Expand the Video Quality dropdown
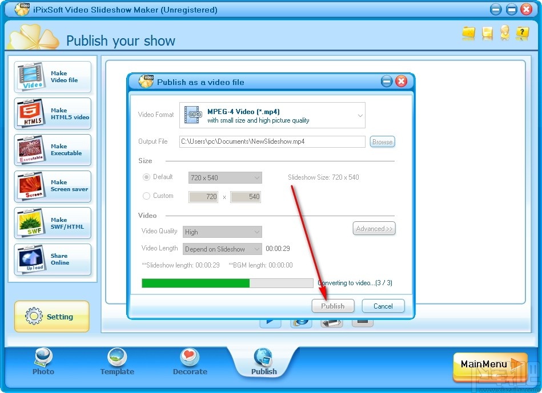Image resolution: width=542 pixels, height=393 pixels. tap(222, 232)
